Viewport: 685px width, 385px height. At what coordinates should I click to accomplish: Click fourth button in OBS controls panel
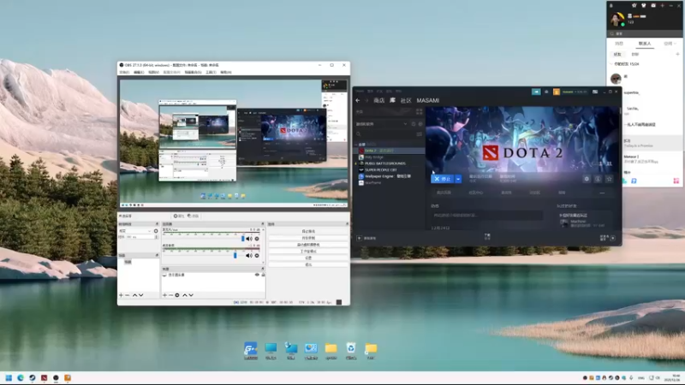pyautogui.click(x=308, y=252)
